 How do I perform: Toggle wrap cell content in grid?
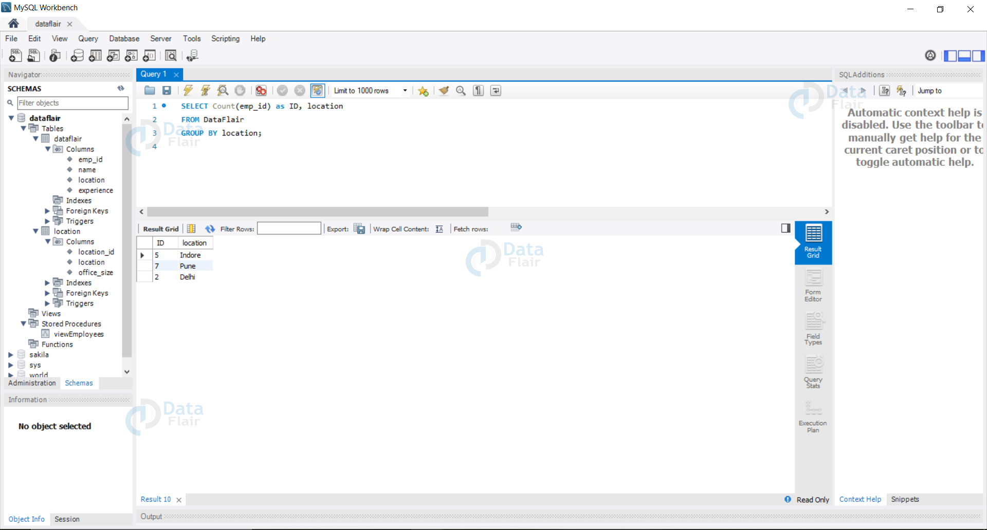click(439, 229)
